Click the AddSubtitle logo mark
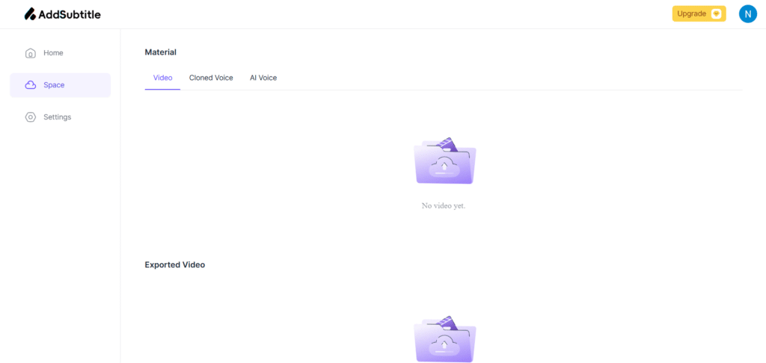The width and height of the screenshot is (766, 363). (30, 14)
